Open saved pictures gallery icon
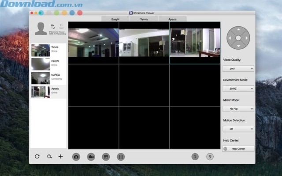The image size is (282, 176). (x=106, y=157)
